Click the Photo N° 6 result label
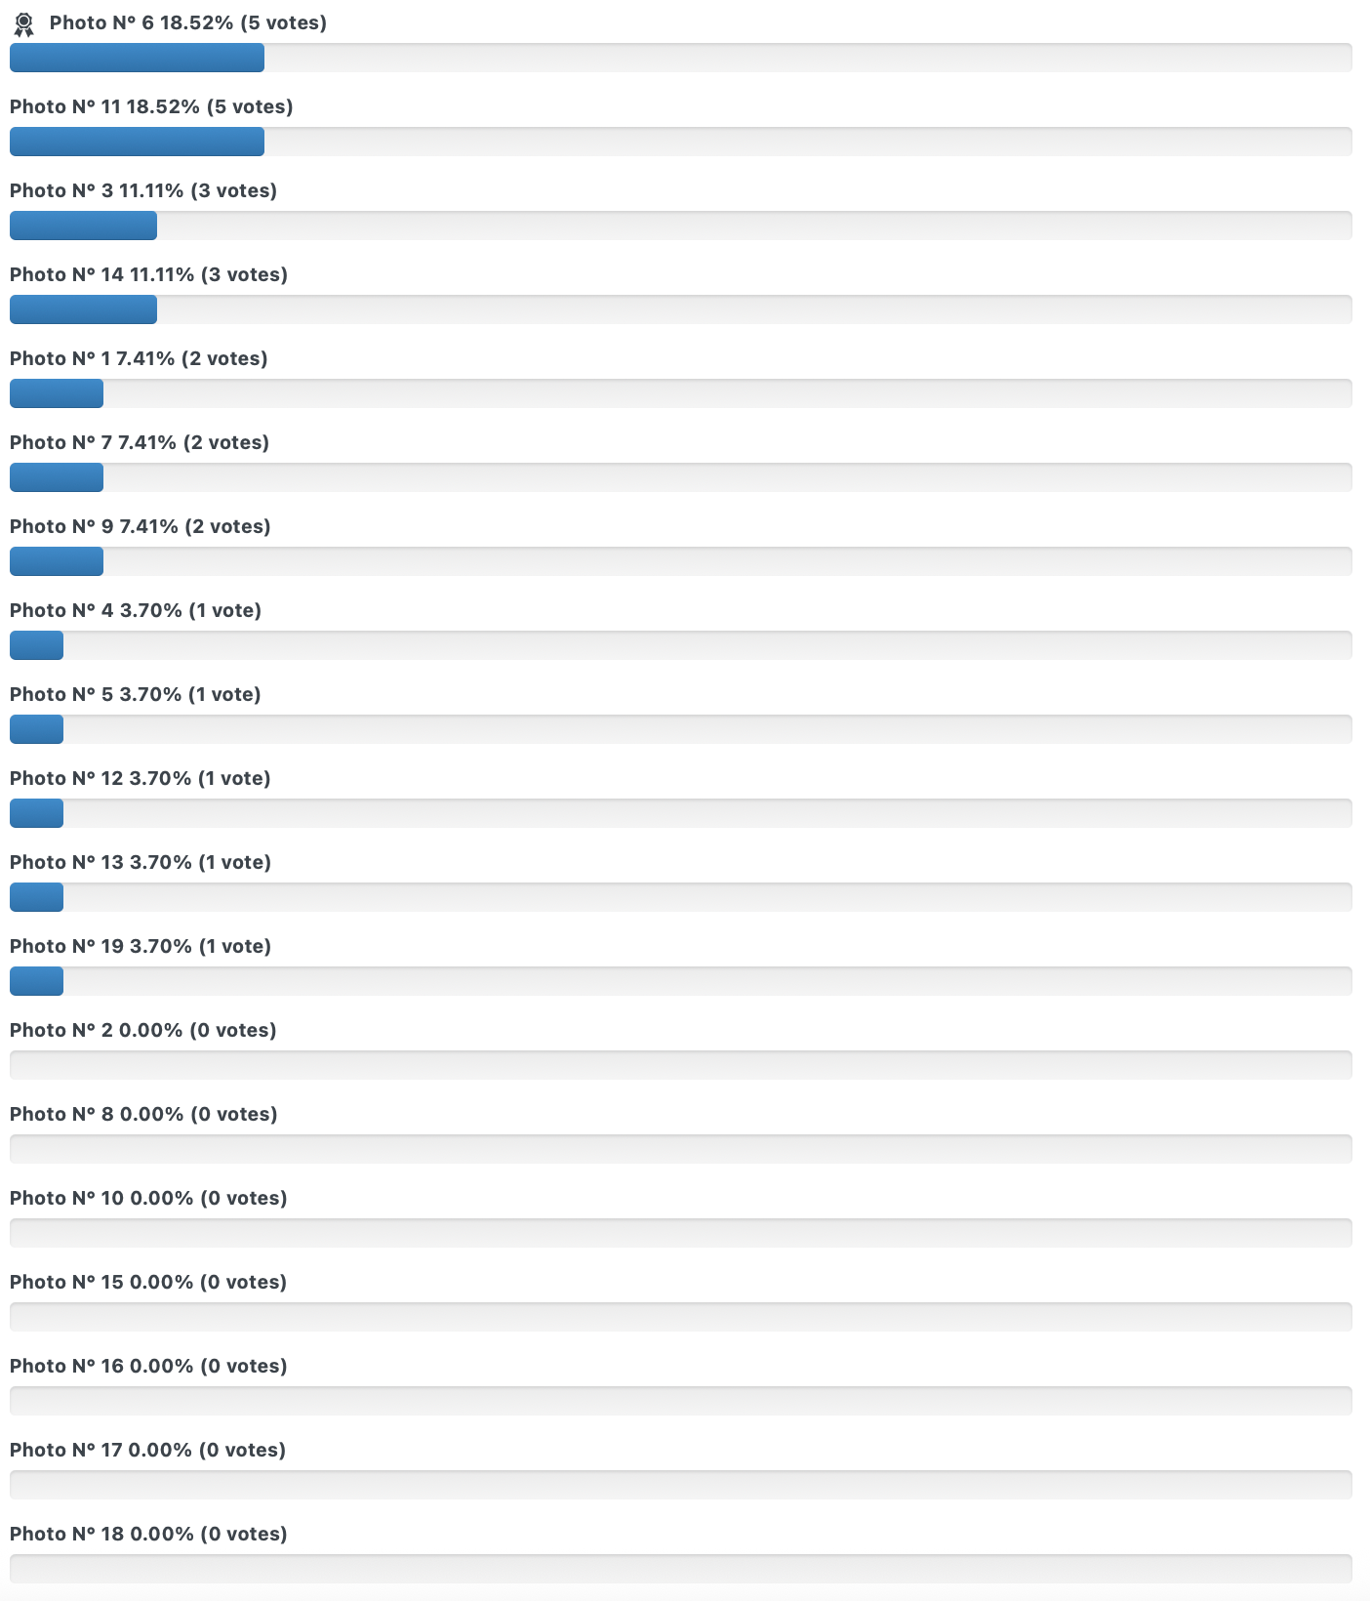This screenshot has height=1601, width=1370. point(187,22)
